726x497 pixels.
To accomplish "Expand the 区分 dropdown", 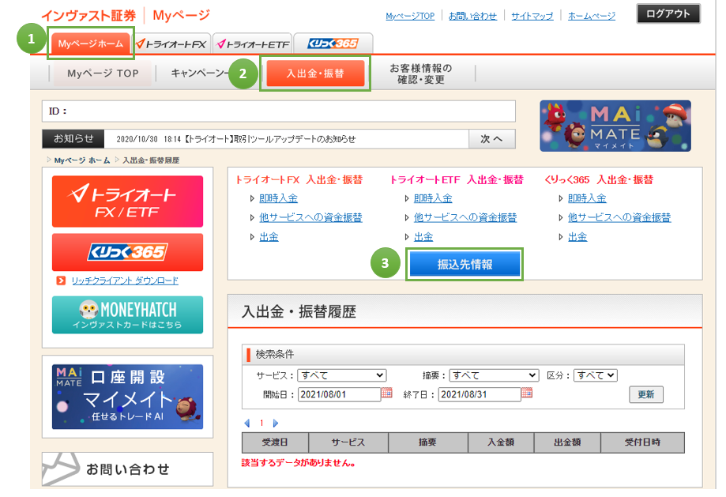I will point(596,375).
